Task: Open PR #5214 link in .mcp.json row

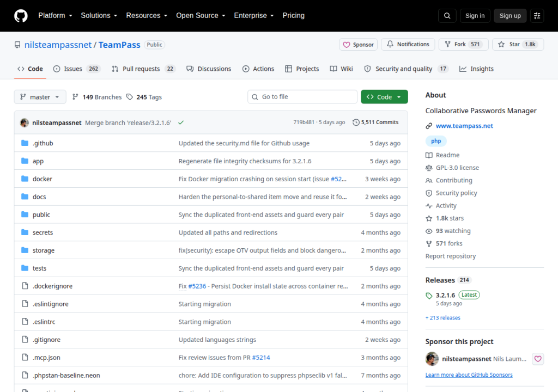Action: [261, 358]
